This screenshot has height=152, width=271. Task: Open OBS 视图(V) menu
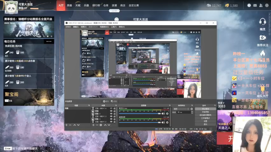click(83, 27)
